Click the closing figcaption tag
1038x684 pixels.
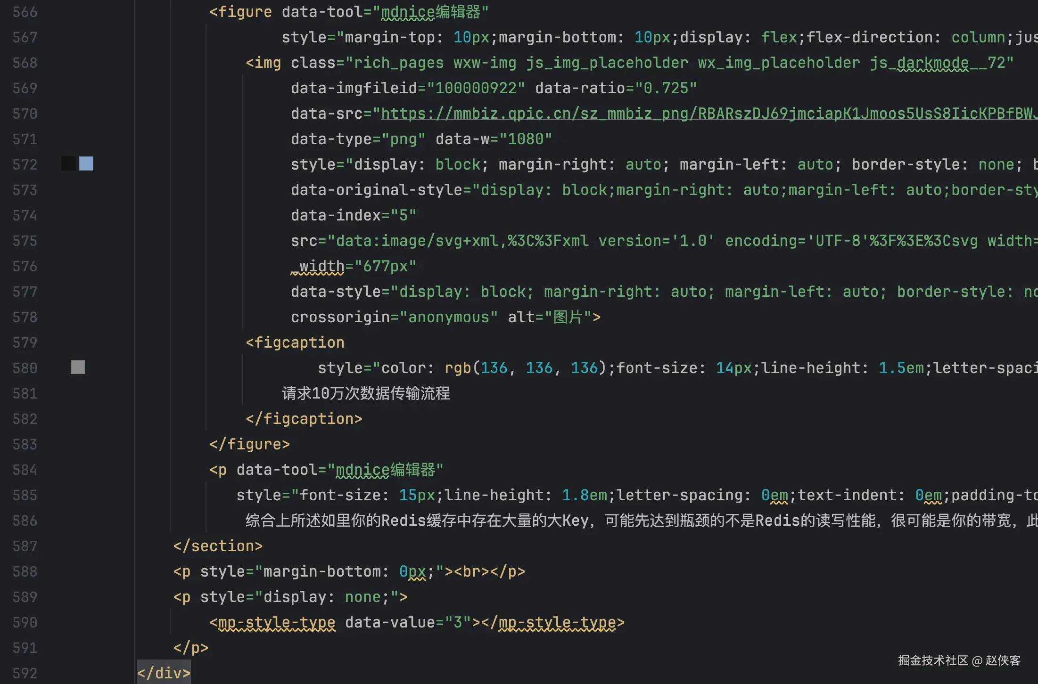(x=304, y=419)
